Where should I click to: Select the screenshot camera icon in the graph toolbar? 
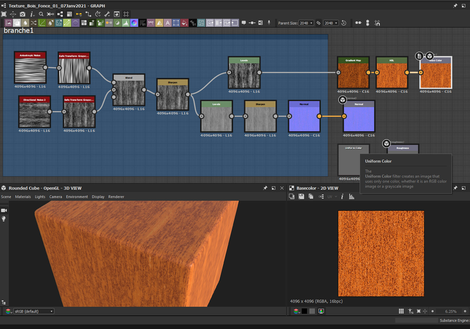click(x=22, y=14)
